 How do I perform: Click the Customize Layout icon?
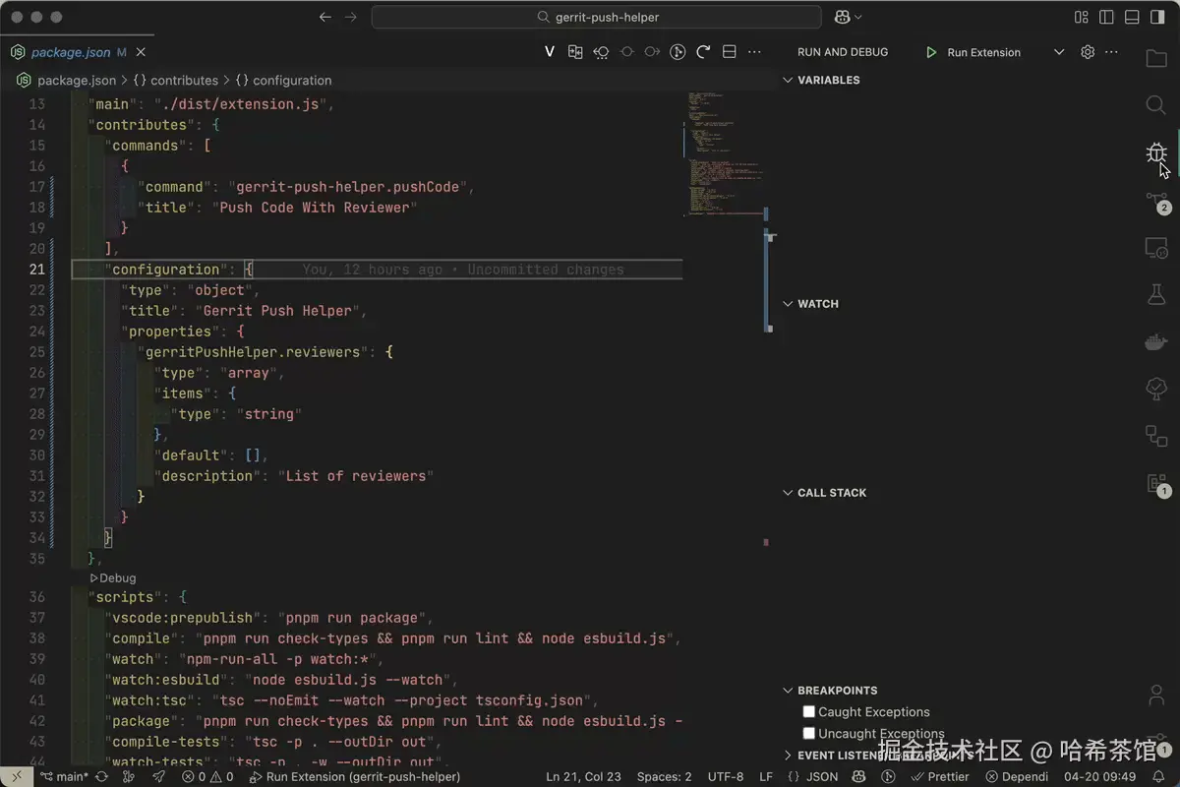pos(1082,17)
